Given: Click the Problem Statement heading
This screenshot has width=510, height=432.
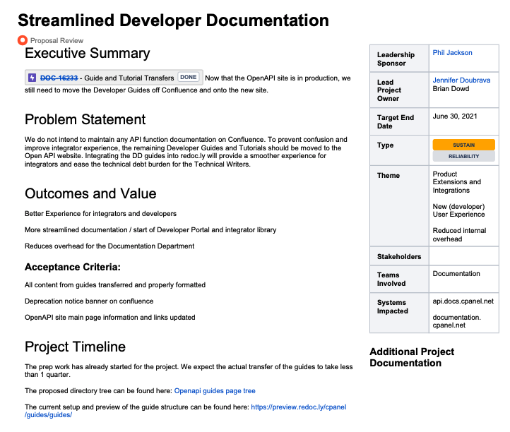Looking at the screenshot, I should coord(85,119).
